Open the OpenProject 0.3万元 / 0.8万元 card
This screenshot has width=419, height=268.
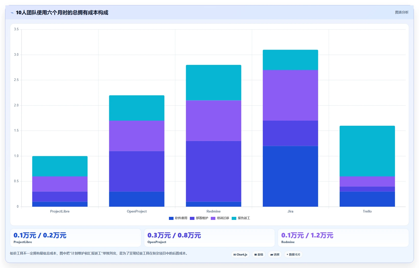click(210, 238)
